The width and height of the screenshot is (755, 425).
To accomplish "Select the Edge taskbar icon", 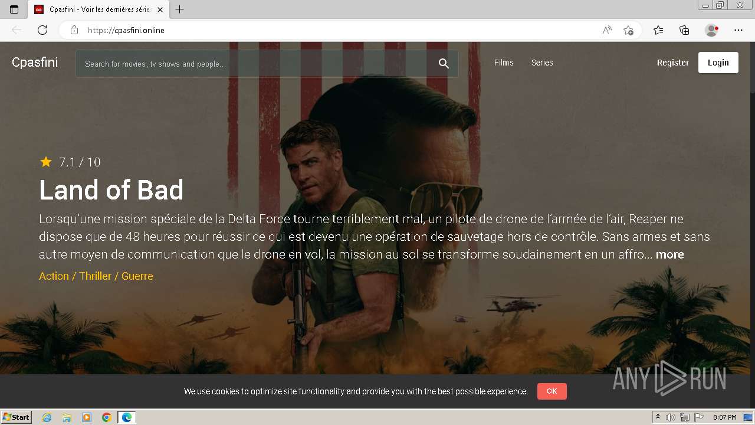I will point(127,417).
